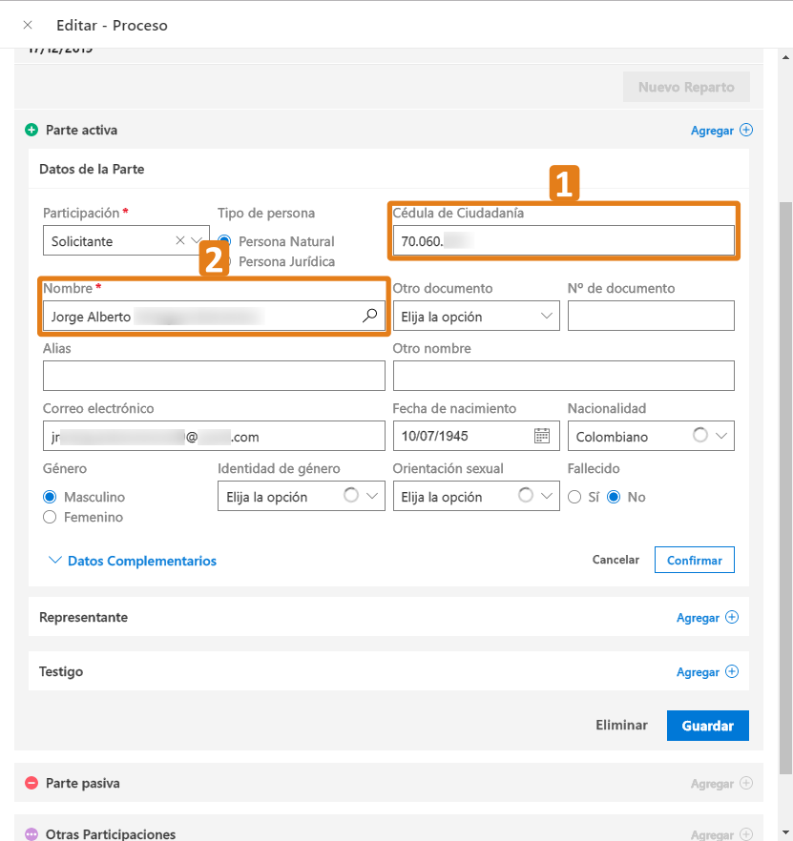
Task: Select the Masculino radio button
Action: (x=50, y=497)
